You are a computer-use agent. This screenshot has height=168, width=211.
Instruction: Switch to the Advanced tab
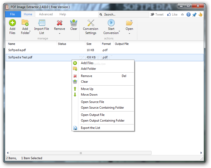point(46,14)
